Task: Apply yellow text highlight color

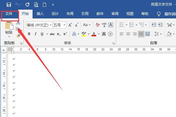Action: [x=84, y=34]
